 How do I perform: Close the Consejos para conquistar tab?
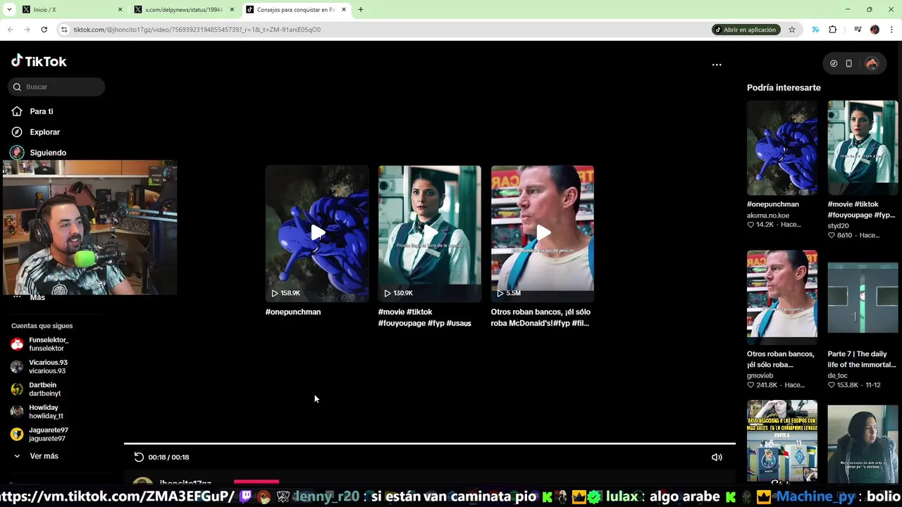[344, 10]
